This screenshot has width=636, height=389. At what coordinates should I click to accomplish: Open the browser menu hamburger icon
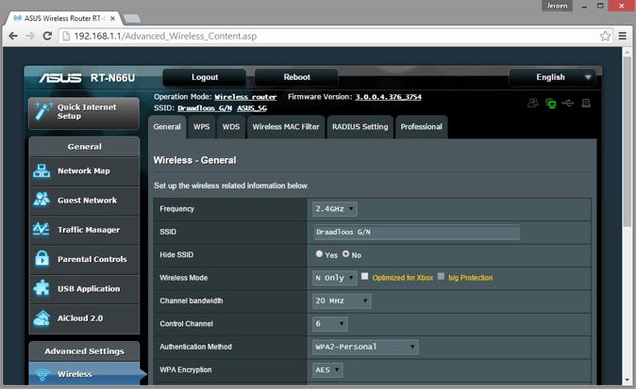pos(622,36)
